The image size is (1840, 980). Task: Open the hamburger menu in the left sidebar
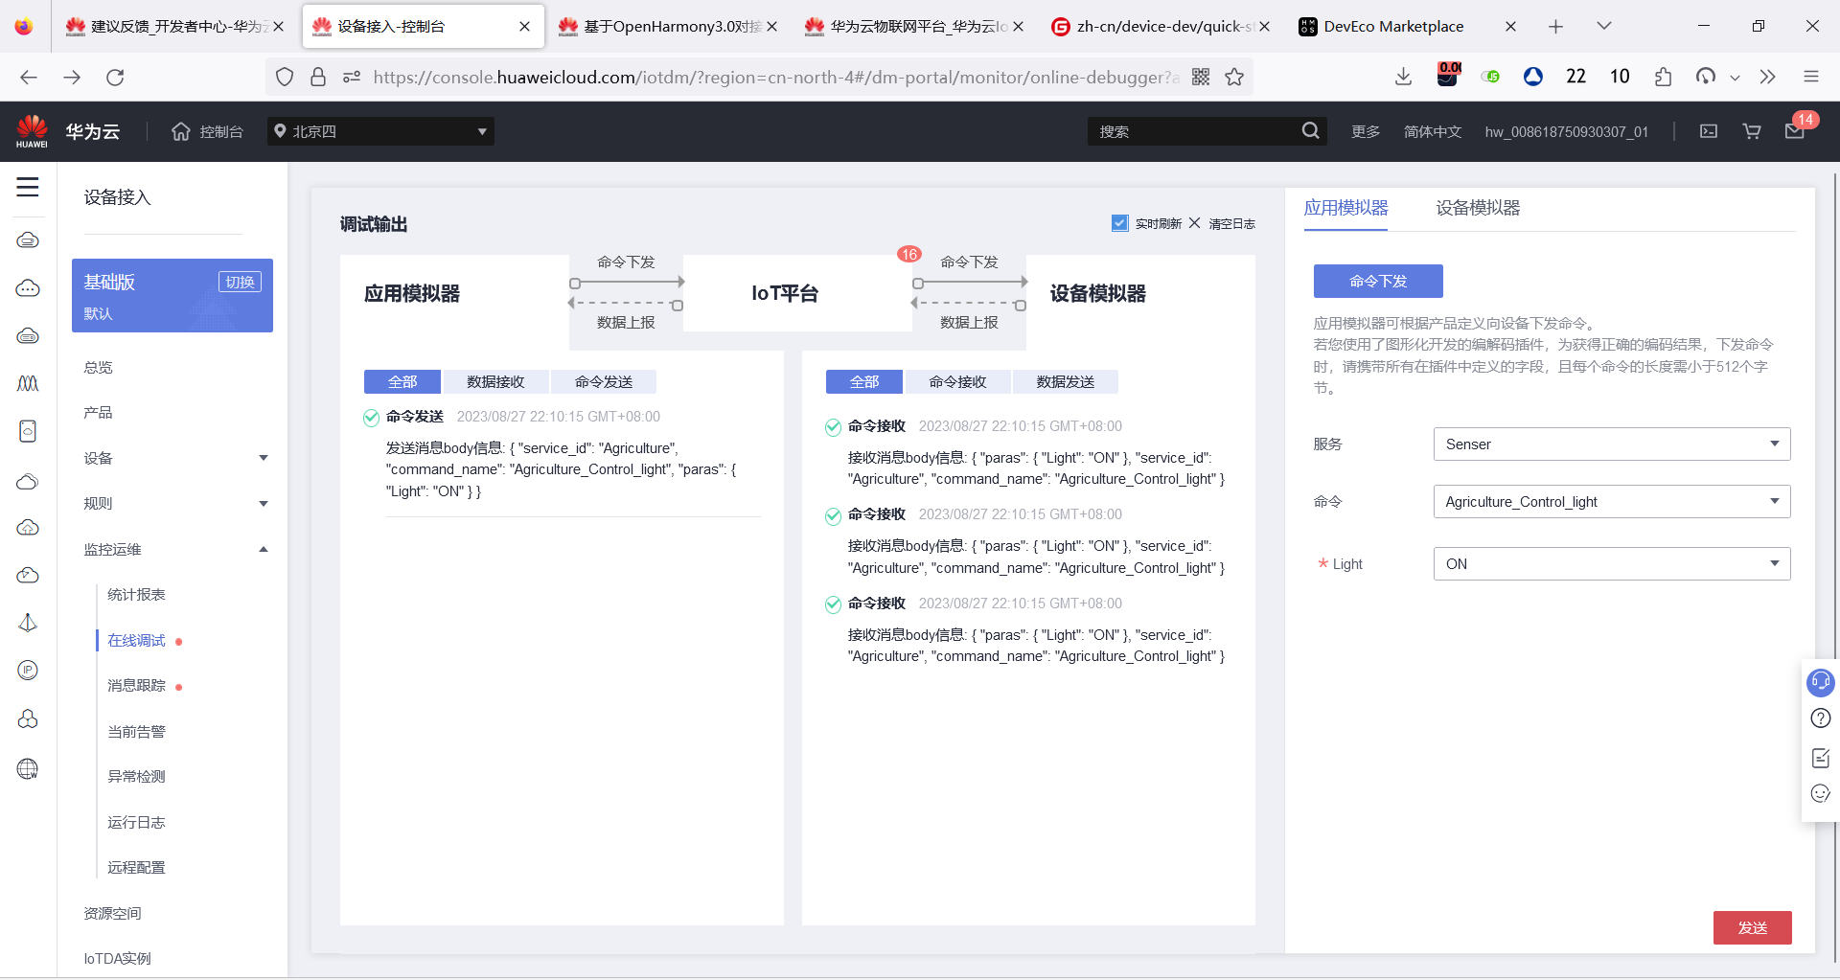(x=28, y=187)
